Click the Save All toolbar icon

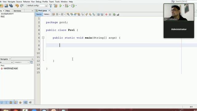tap(11, 6)
